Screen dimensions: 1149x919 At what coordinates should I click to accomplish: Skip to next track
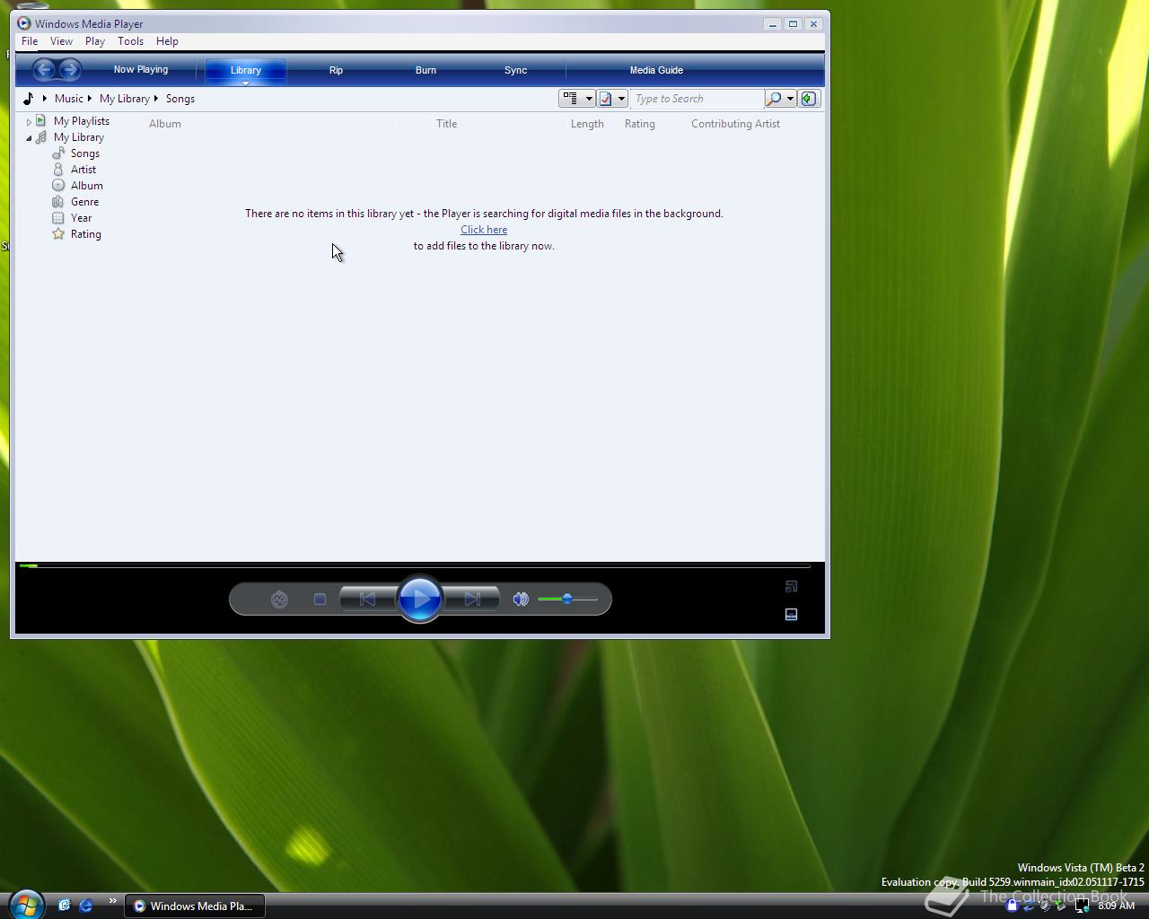click(x=472, y=600)
